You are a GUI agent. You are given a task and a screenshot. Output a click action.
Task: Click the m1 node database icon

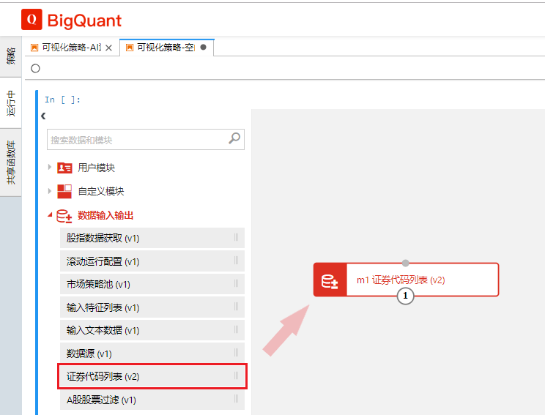coord(330,280)
